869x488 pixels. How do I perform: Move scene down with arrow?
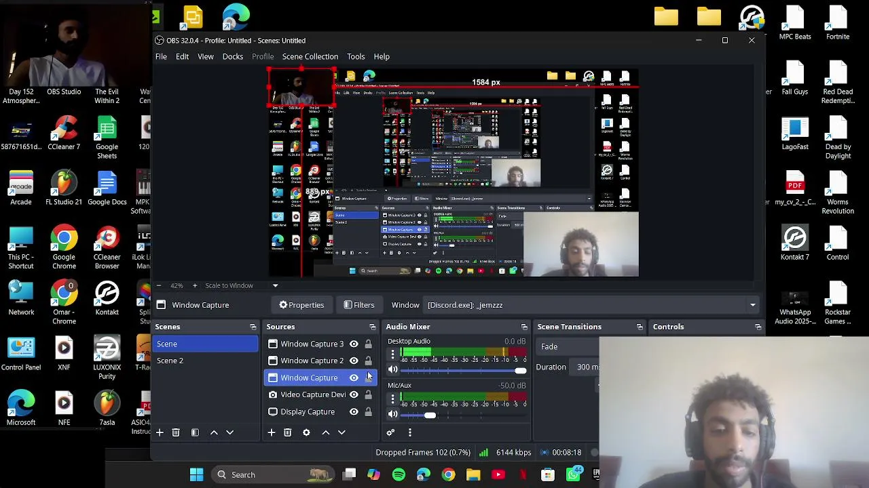(x=229, y=432)
